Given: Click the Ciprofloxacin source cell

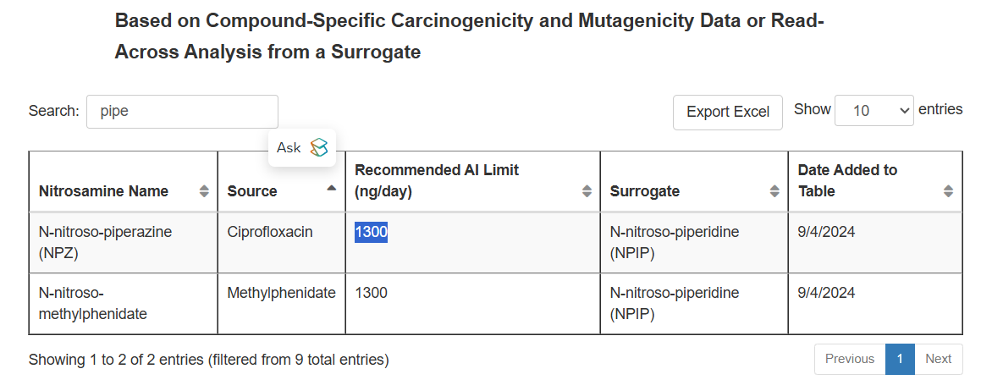Looking at the screenshot, I should [x=282, y=243].
